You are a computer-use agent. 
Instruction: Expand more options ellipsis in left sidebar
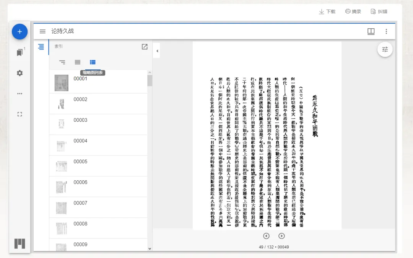click(x=20, y=93)
